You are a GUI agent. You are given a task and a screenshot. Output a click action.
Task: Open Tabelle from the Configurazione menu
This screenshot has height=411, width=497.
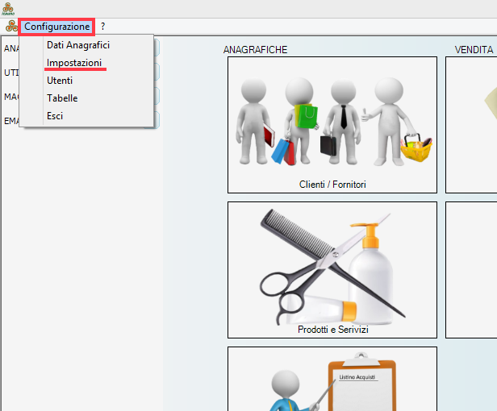point(62,98)
